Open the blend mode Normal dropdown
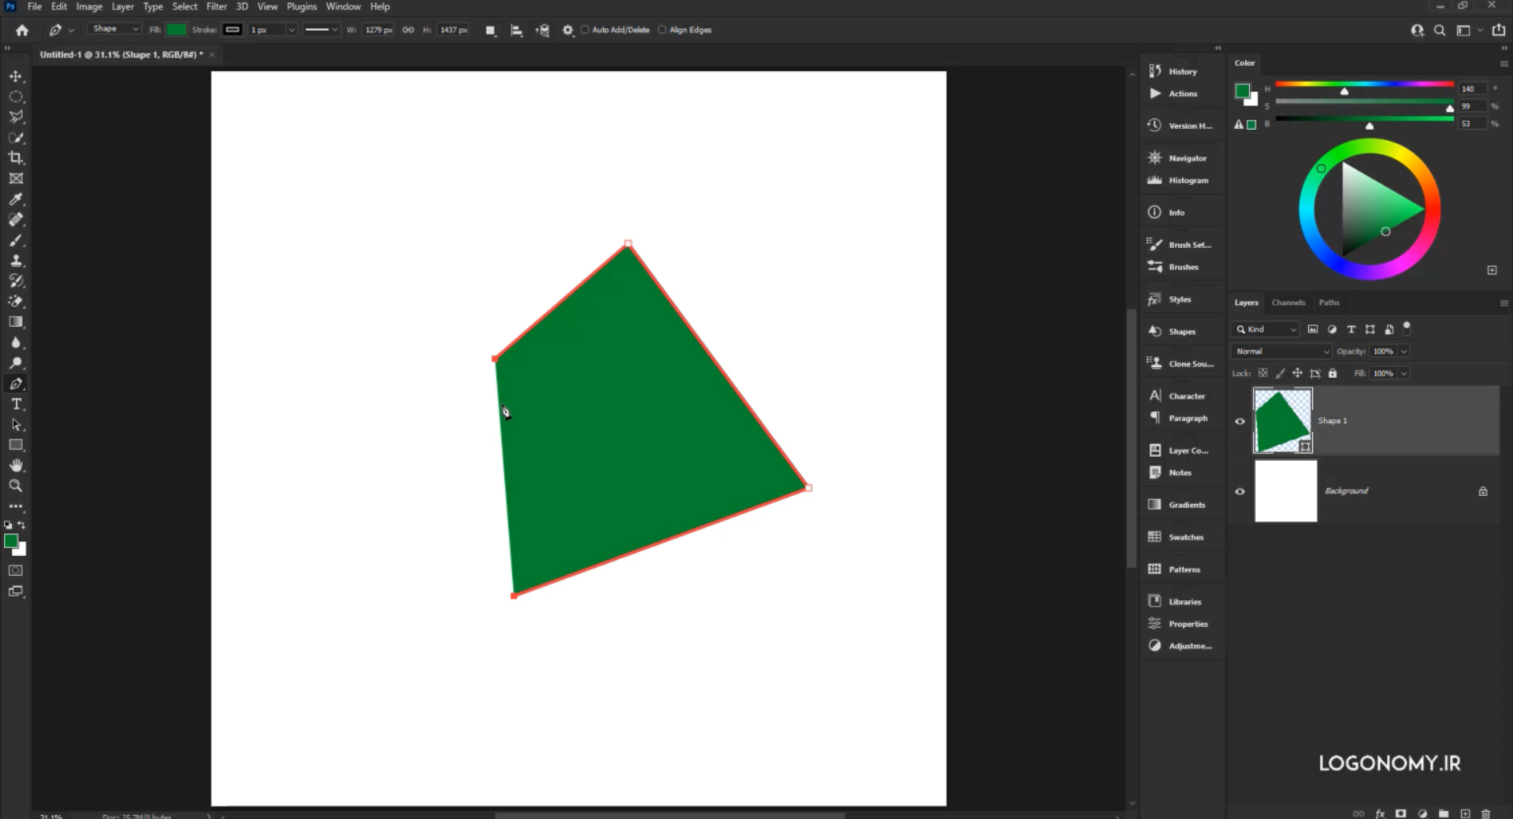 tap(1281, 351)
